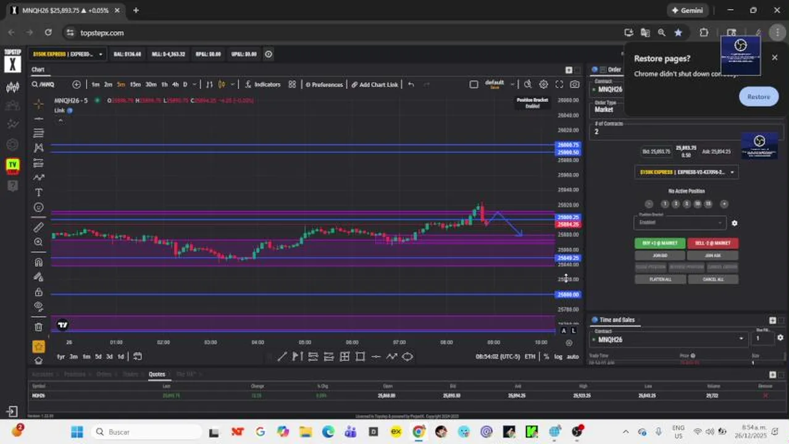
Task: Select the ruler measure tool
Action: coord(38,227)
